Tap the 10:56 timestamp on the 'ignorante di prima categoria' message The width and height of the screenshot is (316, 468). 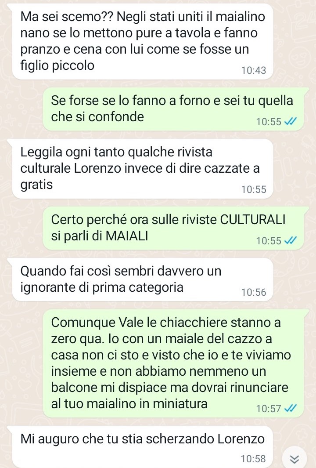tap(253, 292)
